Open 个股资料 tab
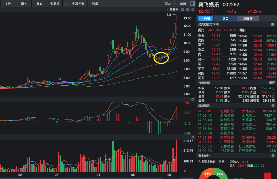This screenshot has height=179, width=277. point(78,4)
